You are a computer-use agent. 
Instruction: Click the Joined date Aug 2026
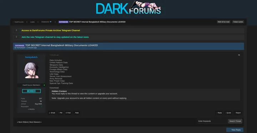38,104
